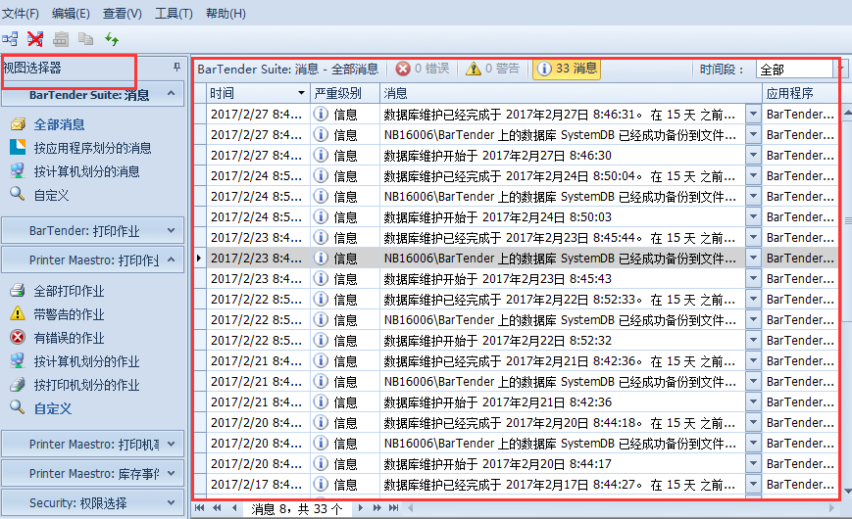Click vertical scrollbar up arrow
The image size is (852, 519).
[847, 113]
